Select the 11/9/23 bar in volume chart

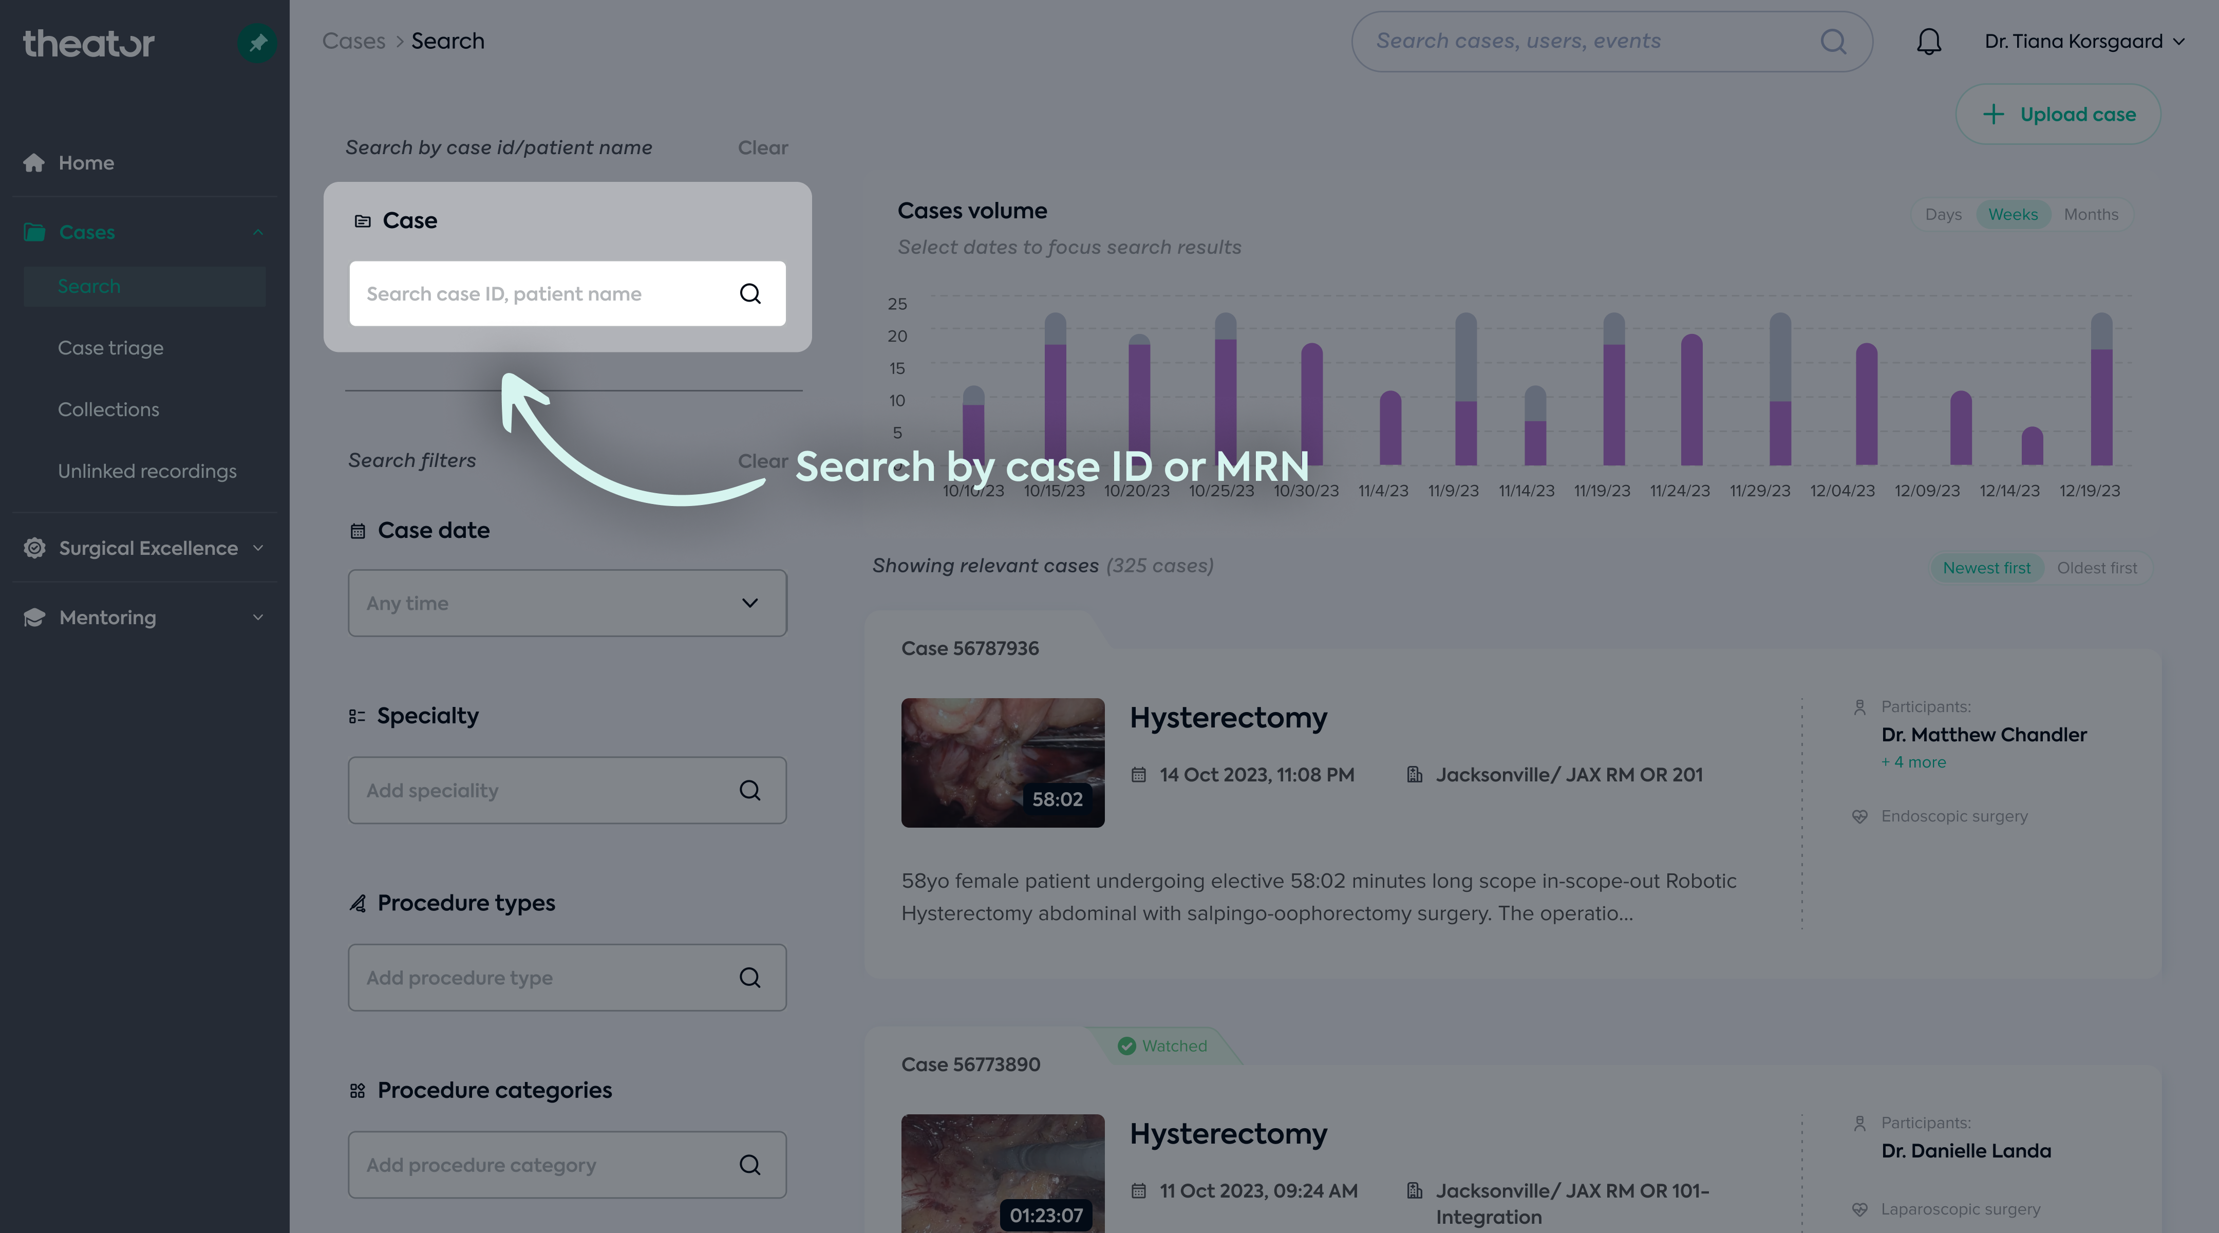[x=1465, y=389]
